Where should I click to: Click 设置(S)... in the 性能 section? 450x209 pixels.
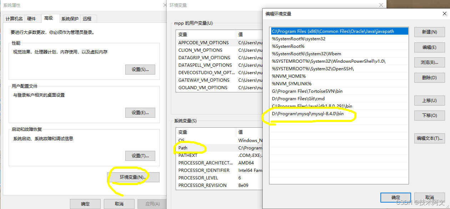140,70
